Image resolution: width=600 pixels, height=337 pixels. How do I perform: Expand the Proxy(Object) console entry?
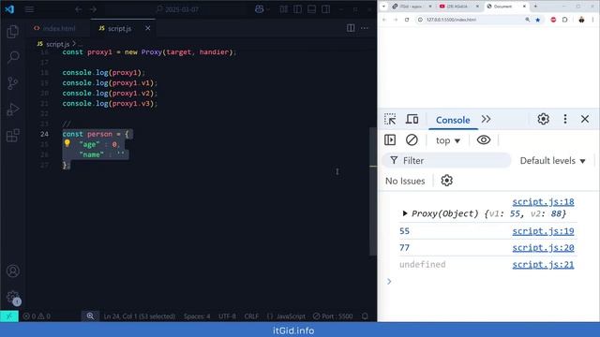click(405, 213)
